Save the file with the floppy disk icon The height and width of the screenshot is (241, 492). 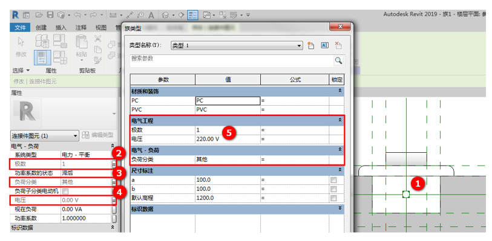[x=50, y=14]
